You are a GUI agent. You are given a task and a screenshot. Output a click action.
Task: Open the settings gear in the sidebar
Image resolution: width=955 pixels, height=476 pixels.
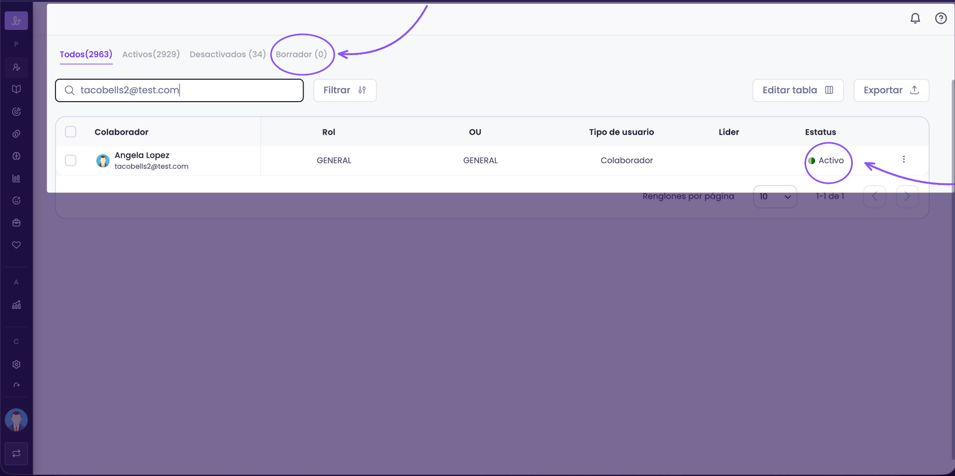[16, 364]
